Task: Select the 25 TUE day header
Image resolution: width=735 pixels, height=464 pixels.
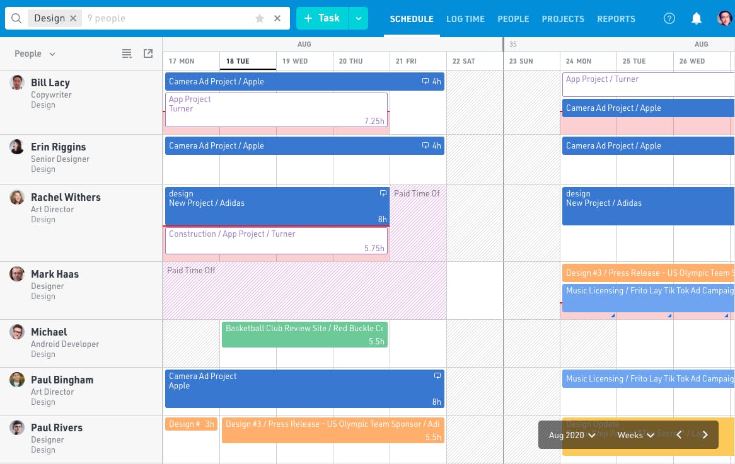Action: [645, 61]
